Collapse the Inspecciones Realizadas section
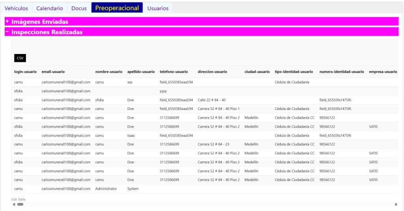 (x=202, y=32)
